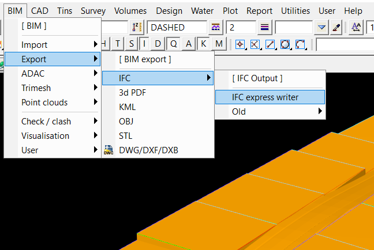This screenshot has width=374, height=250.
Task: Toggle the A snap button
Action: (189, 44)
